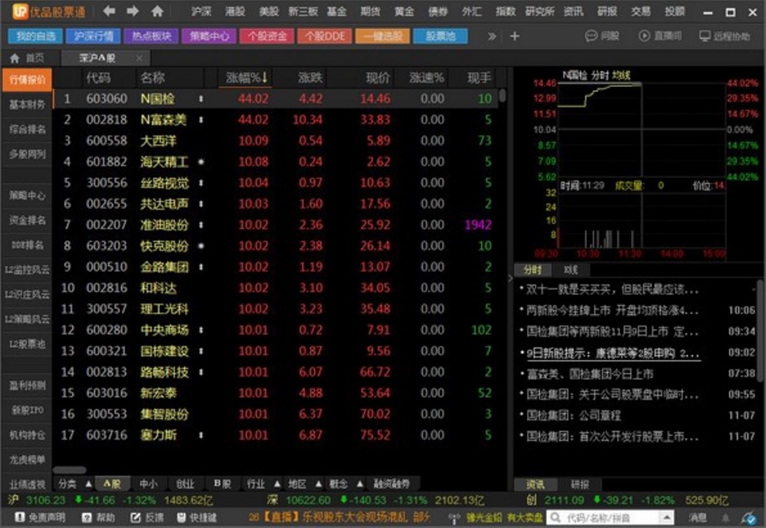
Task: Open 期货 menu
Action: click(x=371, y=12)
